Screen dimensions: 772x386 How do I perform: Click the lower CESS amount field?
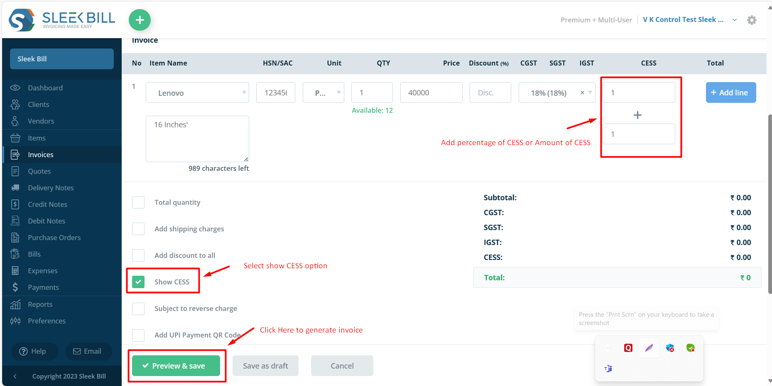(639, 134)
